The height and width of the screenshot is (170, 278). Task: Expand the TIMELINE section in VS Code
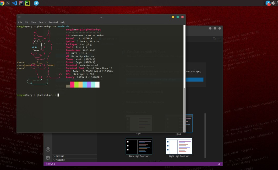click(x=74, y=160)
